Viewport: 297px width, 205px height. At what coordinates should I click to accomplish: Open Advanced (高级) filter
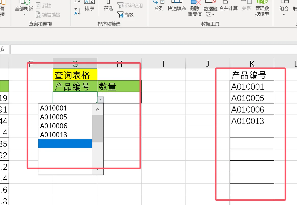(x=125, y=15)
